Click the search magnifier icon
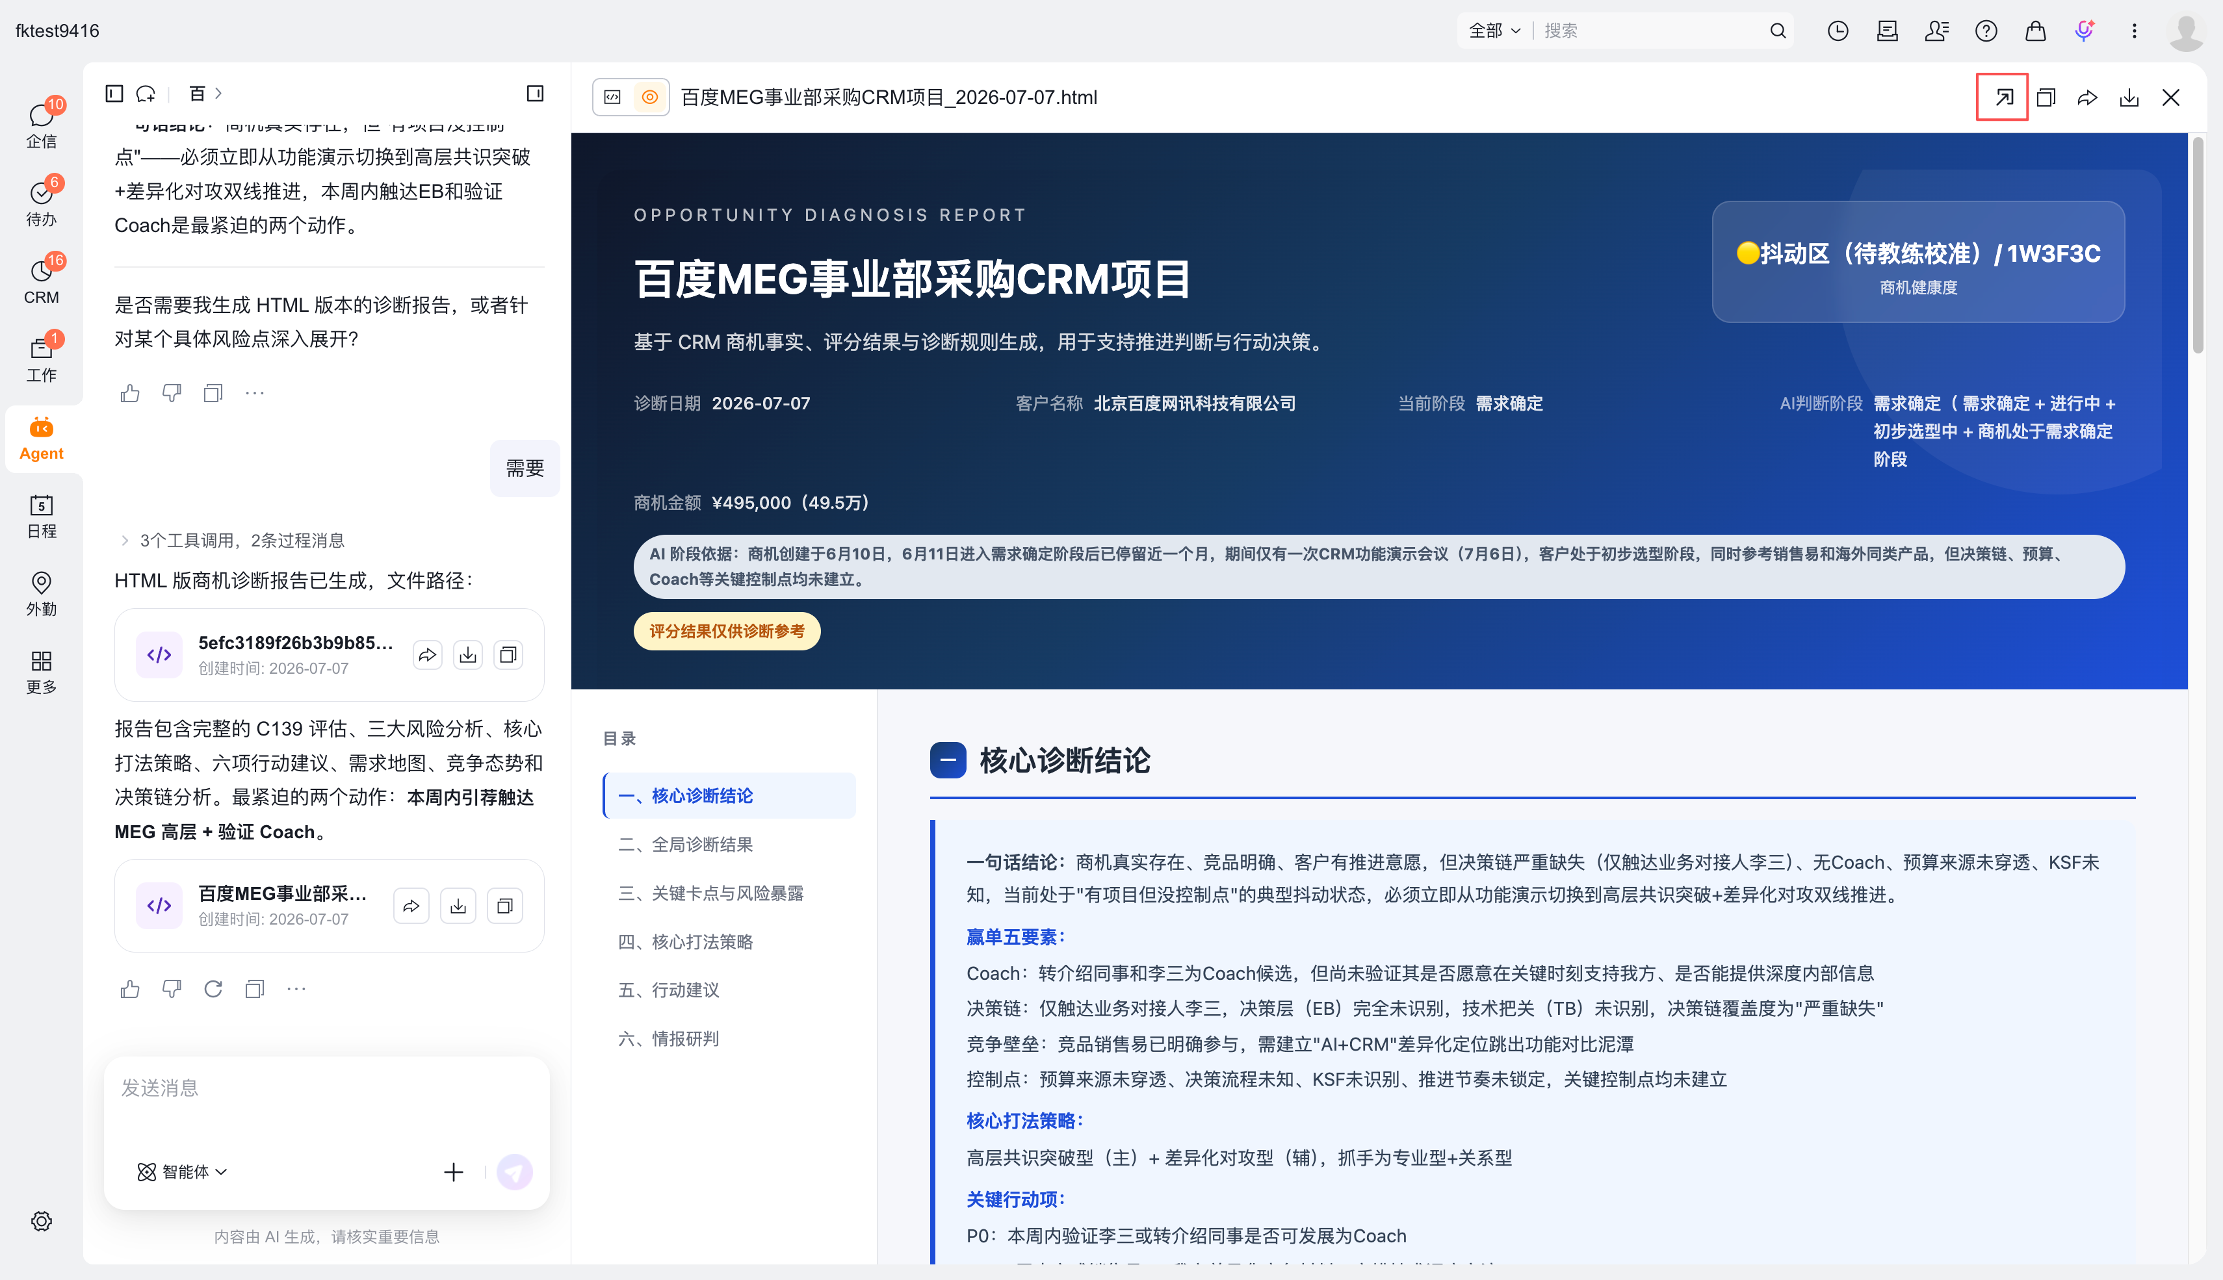 (1778, 31)
